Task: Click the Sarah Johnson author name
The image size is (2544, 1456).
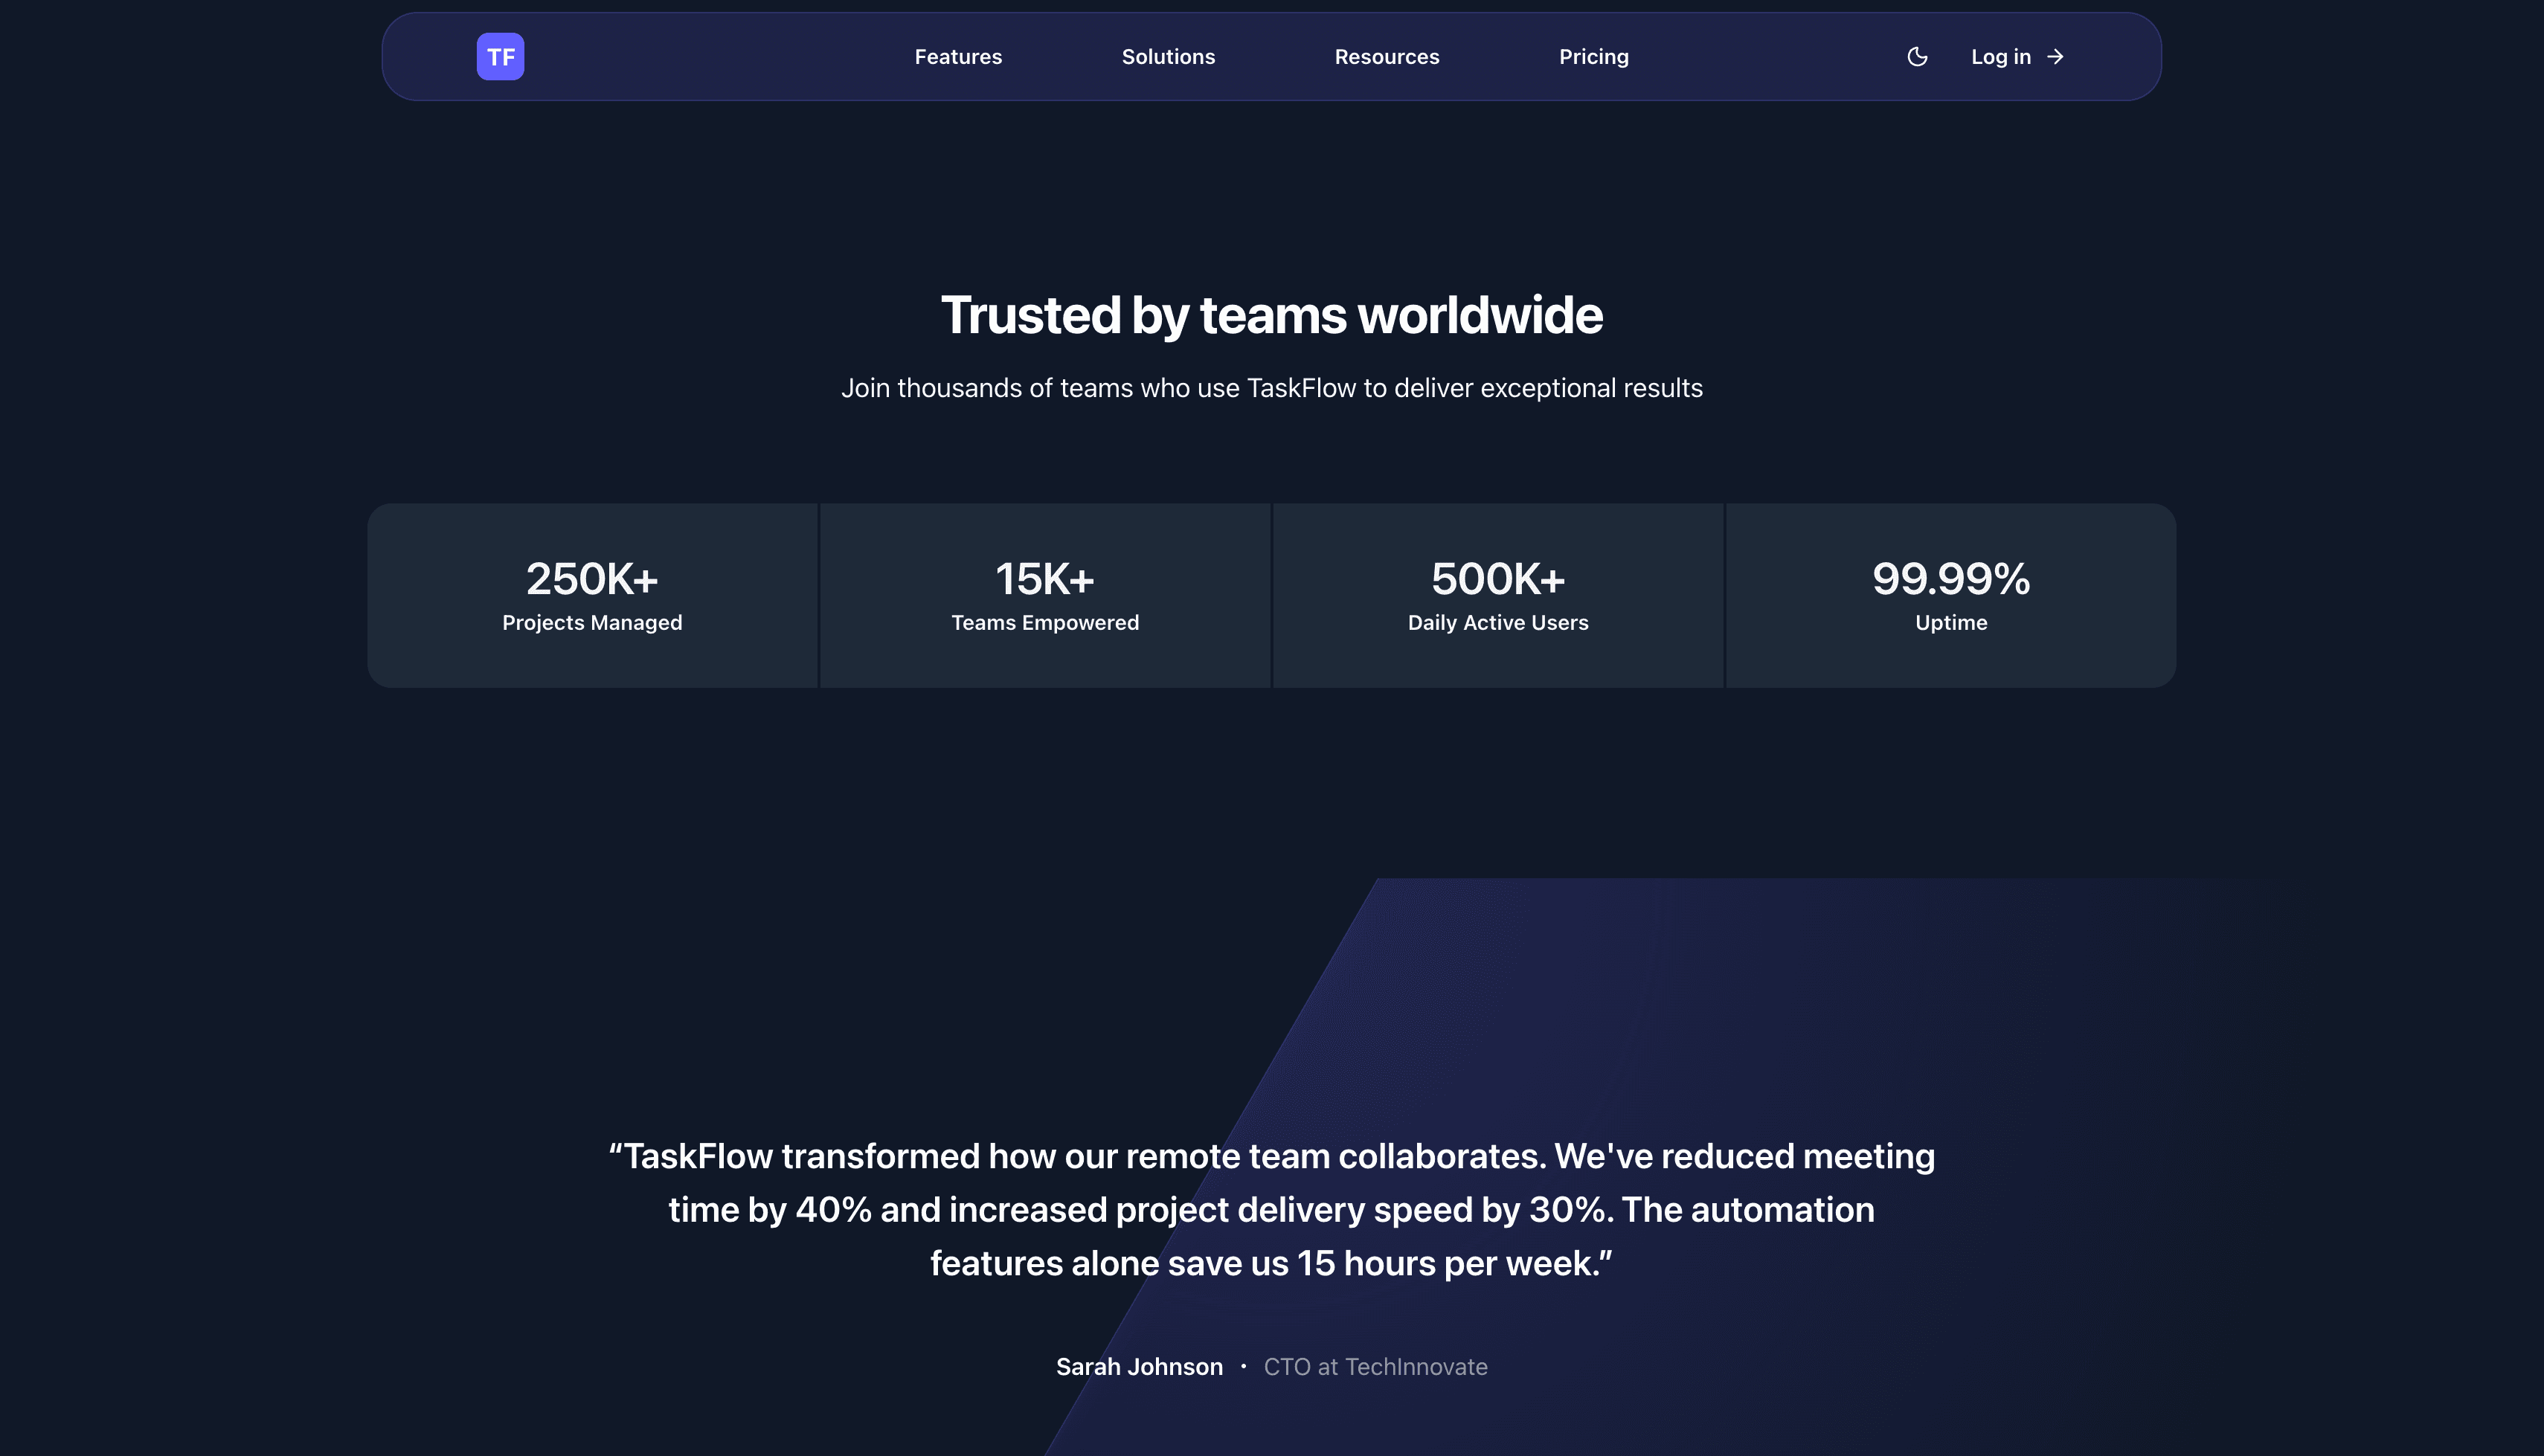Action: pos(1139,1367)
